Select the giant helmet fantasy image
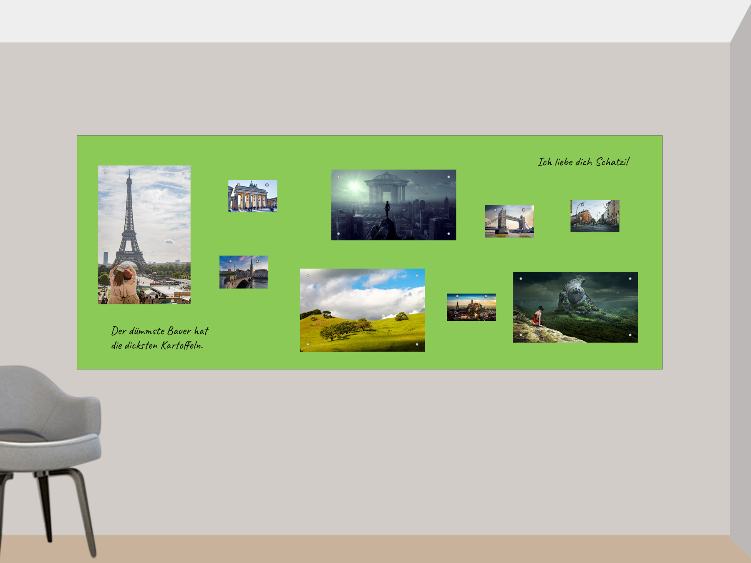This screenshot has height=563, width=751. [x=575, y=307]
